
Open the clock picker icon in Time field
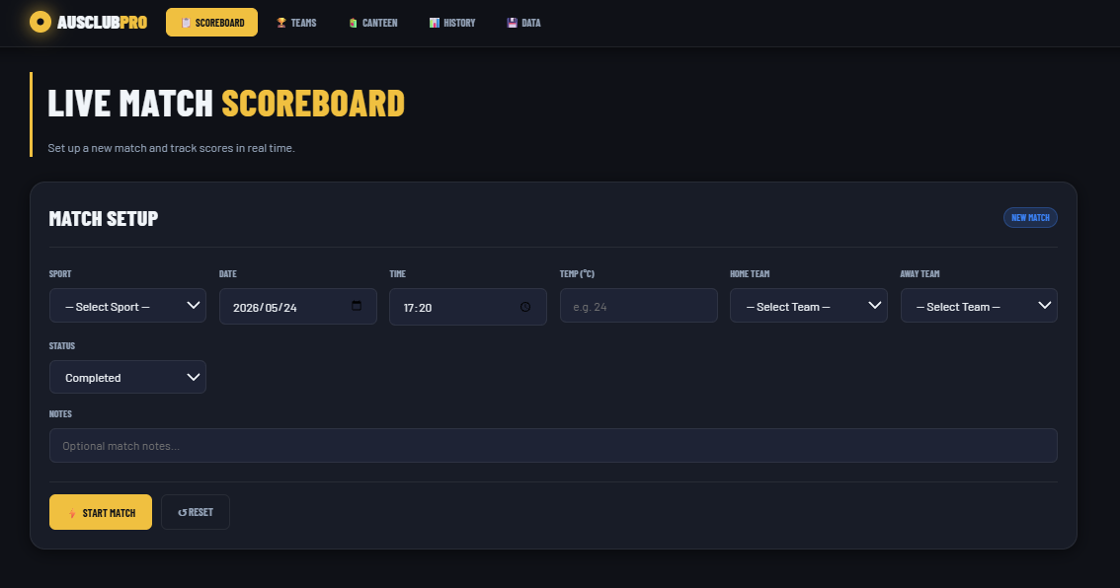point(525,307)
